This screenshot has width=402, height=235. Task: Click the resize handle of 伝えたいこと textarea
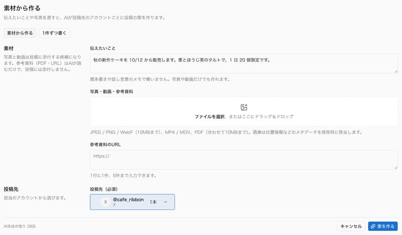point(396,71)
